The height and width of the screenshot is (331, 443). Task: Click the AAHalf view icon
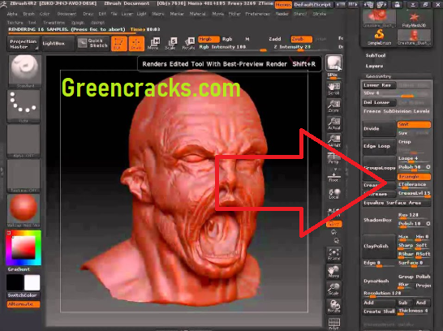coord(333,140)
